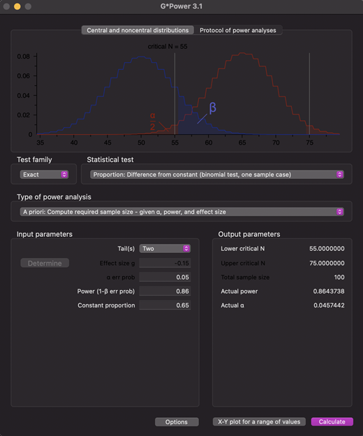
Task: Select the Upper critical N value 75.0000000
Action: (x=327, y=263)
